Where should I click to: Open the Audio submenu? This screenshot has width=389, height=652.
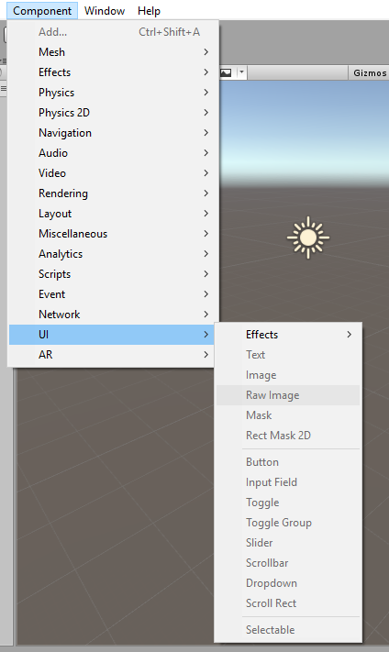click(112, 153)
